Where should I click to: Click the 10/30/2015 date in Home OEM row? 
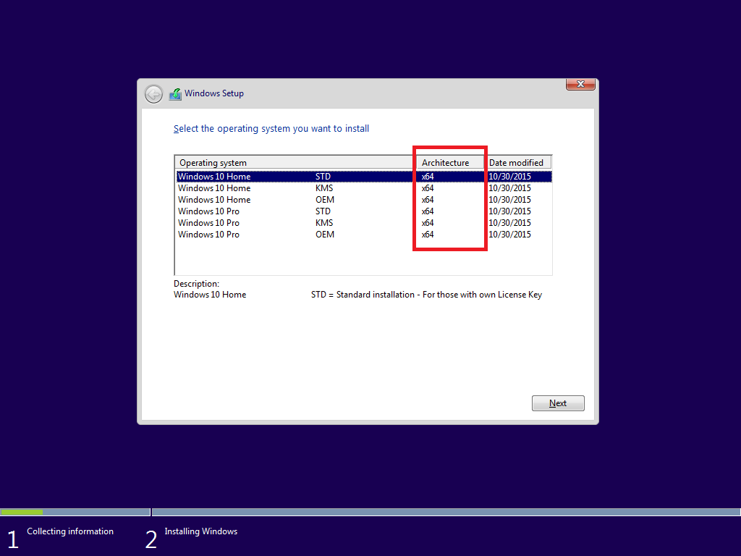[510, 200]
